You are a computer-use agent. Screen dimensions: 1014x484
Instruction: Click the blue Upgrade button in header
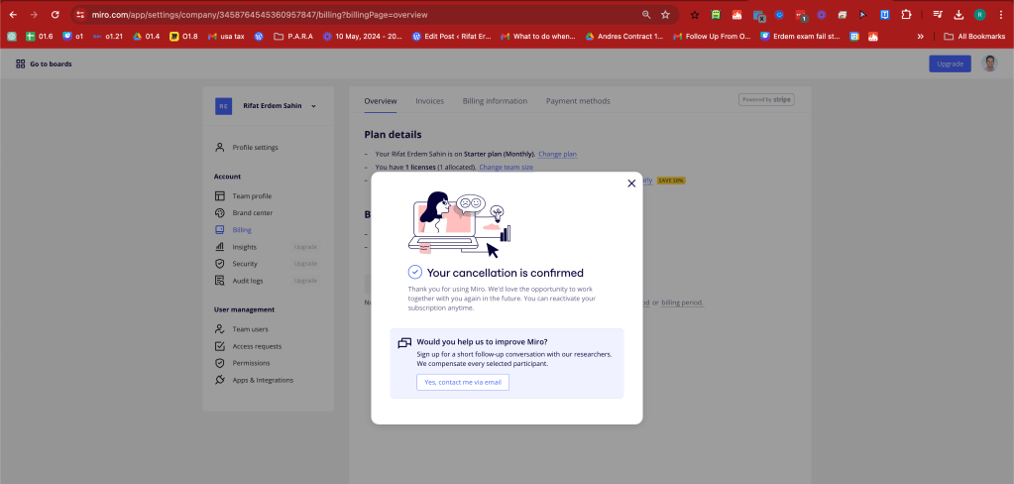coord(950,63)
